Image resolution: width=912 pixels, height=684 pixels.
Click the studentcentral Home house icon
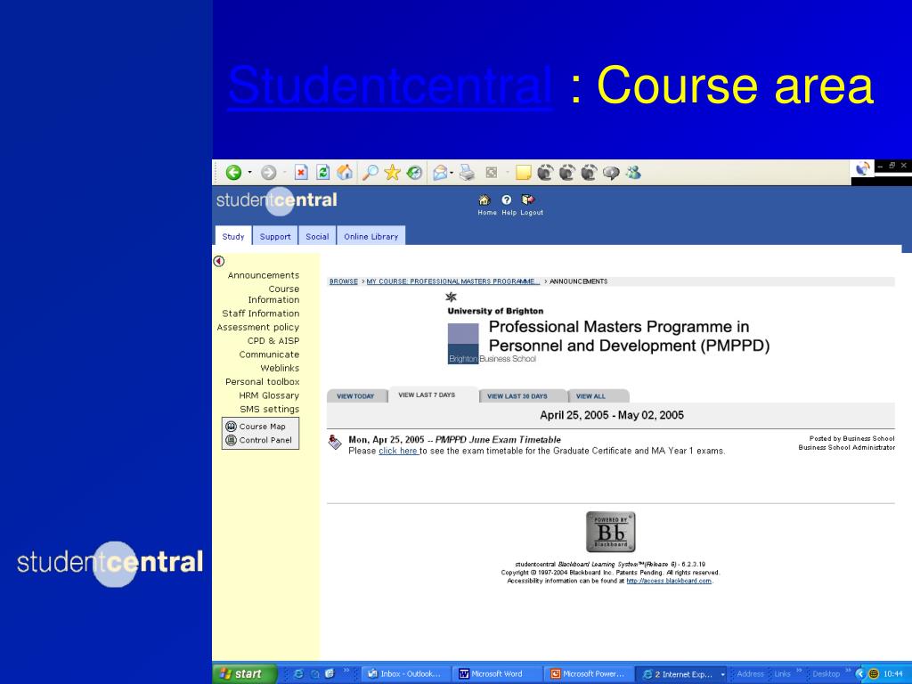(484, 200)
